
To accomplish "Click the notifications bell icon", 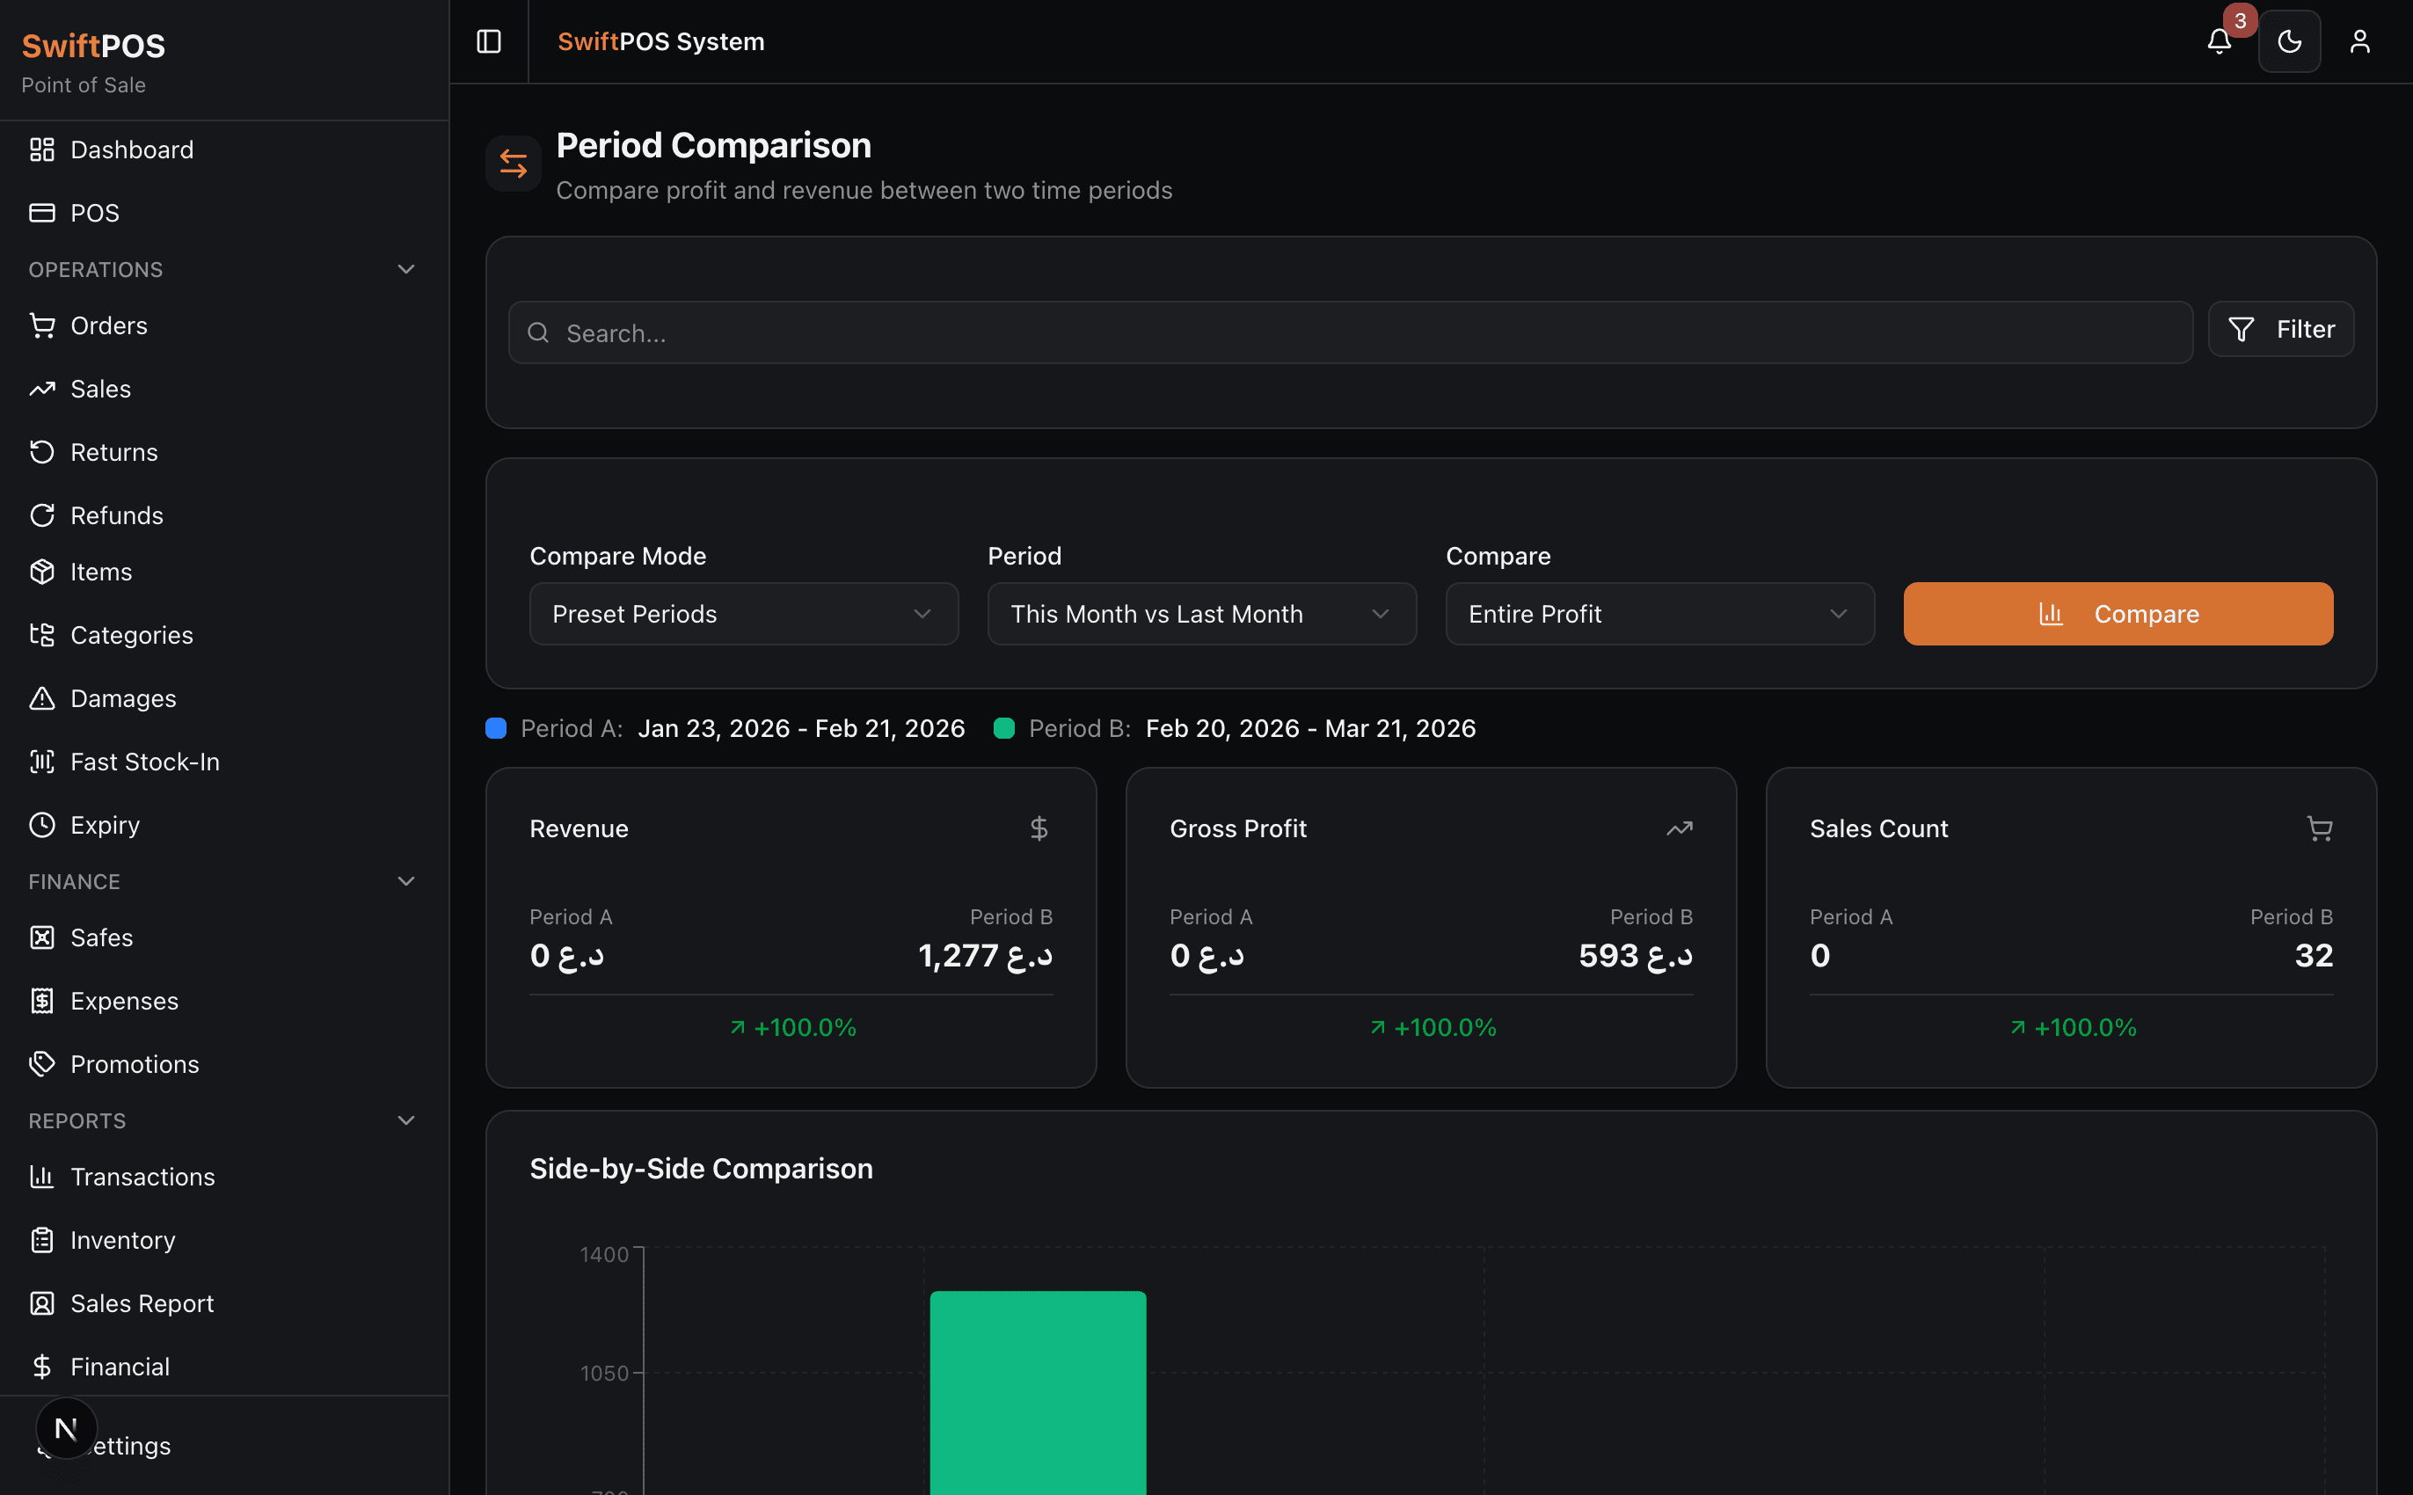I will [2219, 41].
